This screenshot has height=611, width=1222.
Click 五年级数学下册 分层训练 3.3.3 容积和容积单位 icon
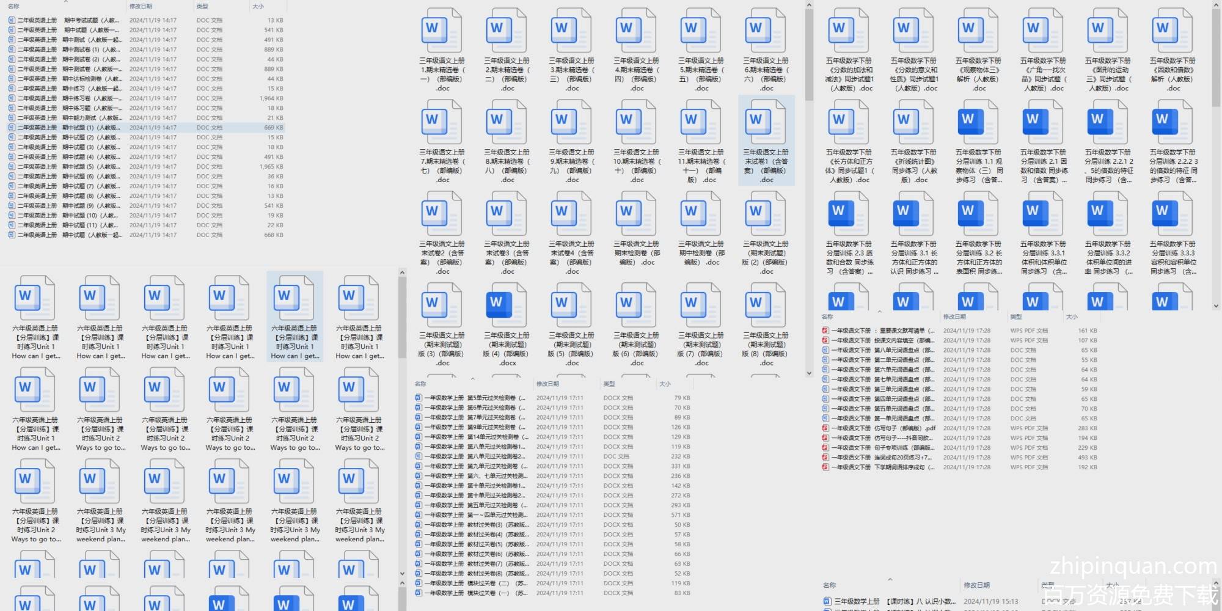[1172, 214]
